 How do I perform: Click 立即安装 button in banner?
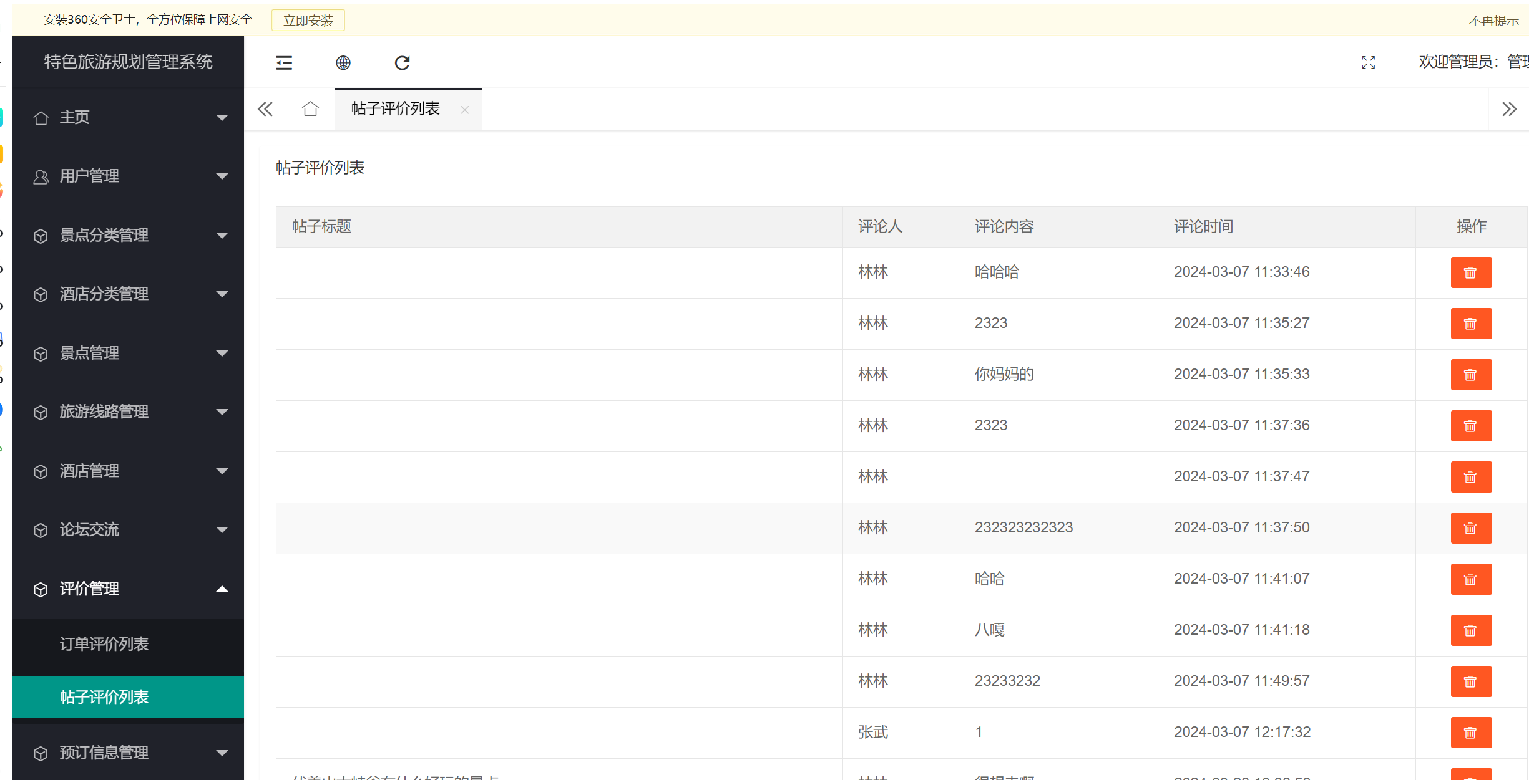coord(308,21)
